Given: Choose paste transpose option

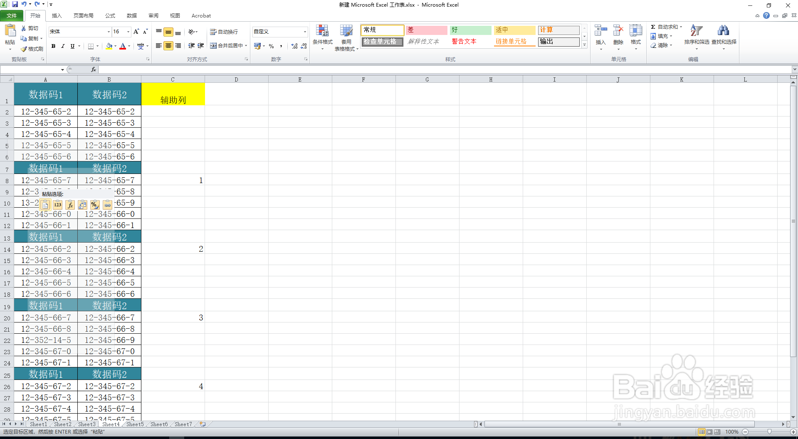Looking at the screenshot, I should (x=83, y=205).
